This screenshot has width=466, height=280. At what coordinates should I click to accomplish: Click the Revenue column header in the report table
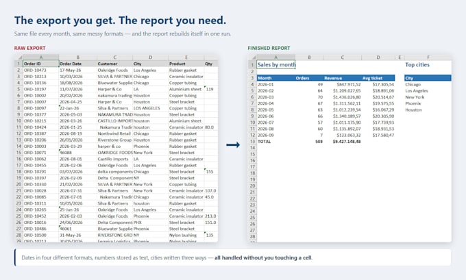click(343, 78)
